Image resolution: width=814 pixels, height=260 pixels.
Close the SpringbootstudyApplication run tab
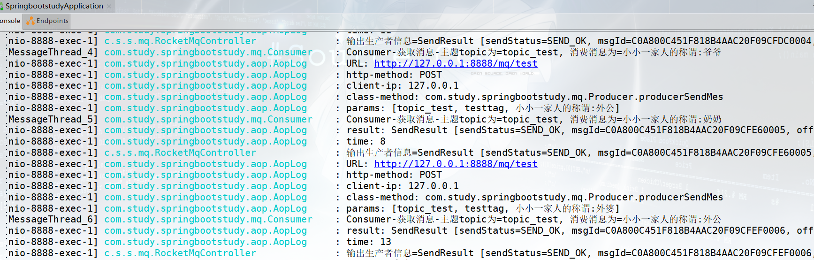click(109, 7)
